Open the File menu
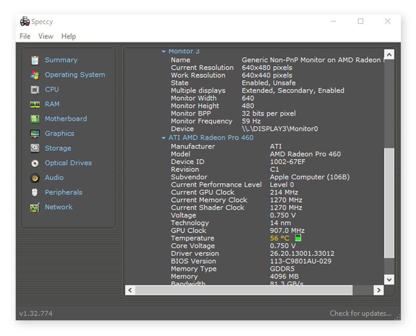 [x=25, y=36]
